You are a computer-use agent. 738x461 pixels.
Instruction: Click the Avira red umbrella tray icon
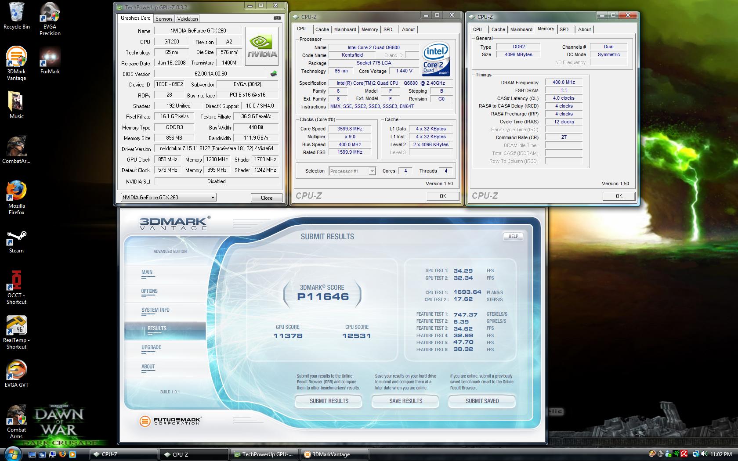[x=684, y=454]
